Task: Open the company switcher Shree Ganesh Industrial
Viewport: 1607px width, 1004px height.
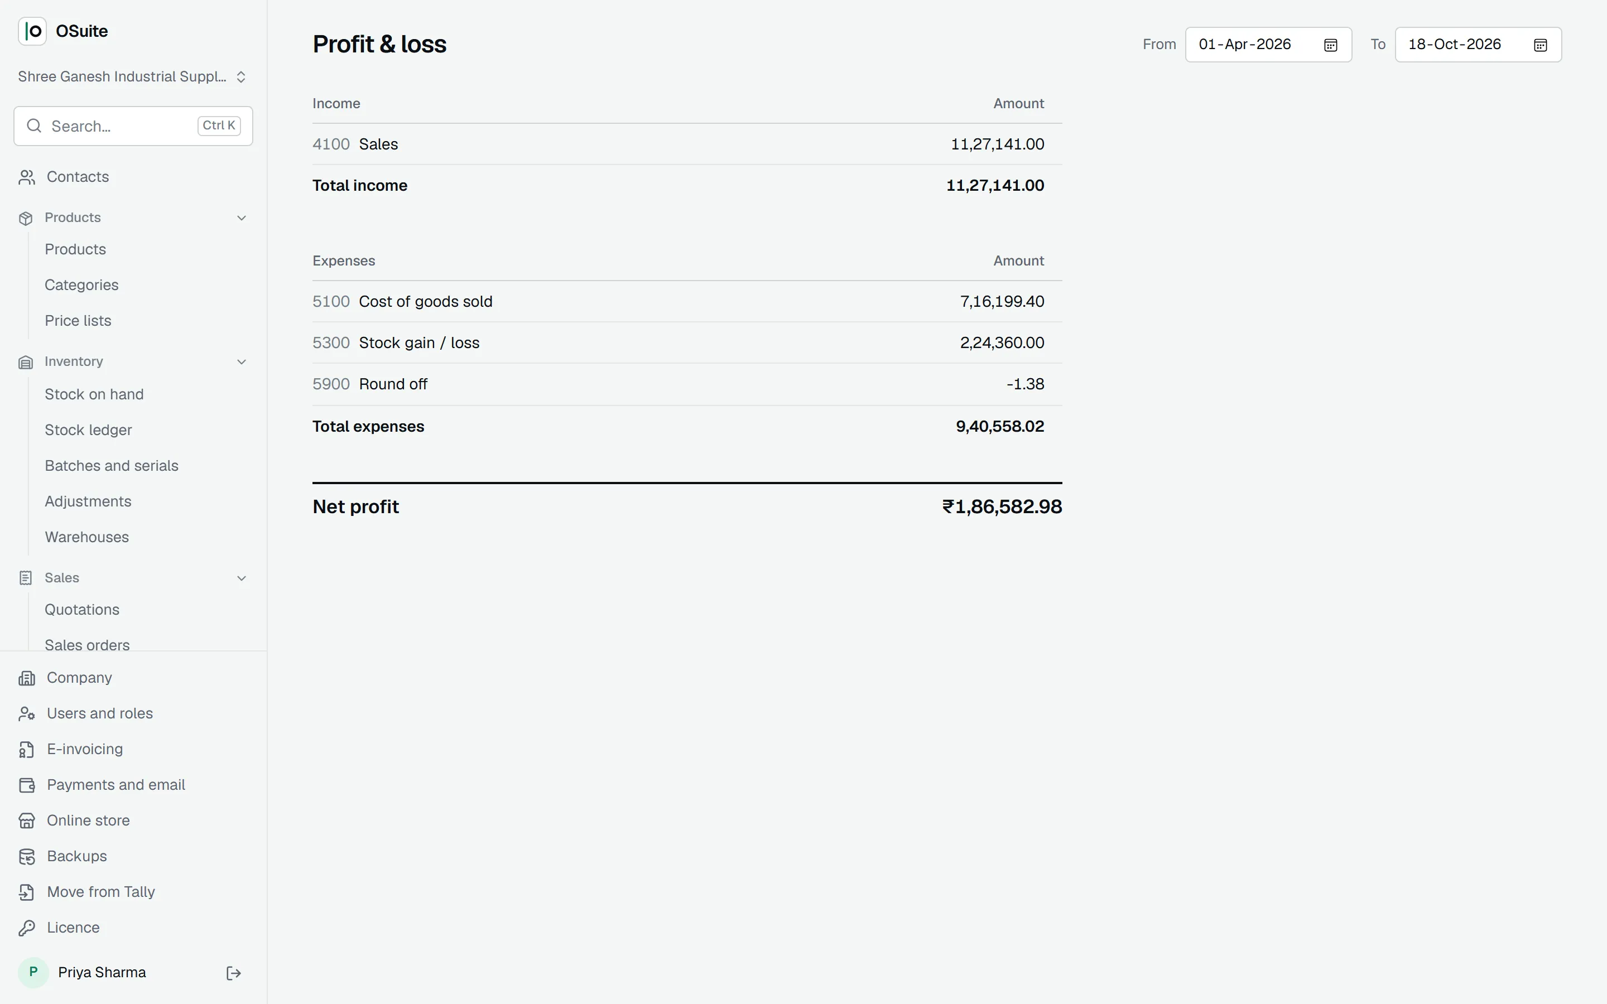Action: 133,77
